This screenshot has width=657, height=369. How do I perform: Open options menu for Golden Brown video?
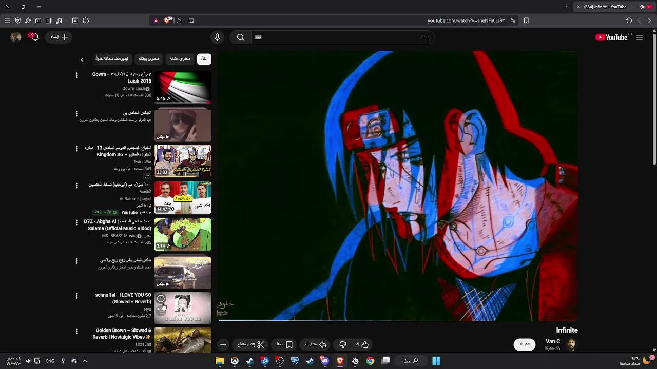(76, 332)
